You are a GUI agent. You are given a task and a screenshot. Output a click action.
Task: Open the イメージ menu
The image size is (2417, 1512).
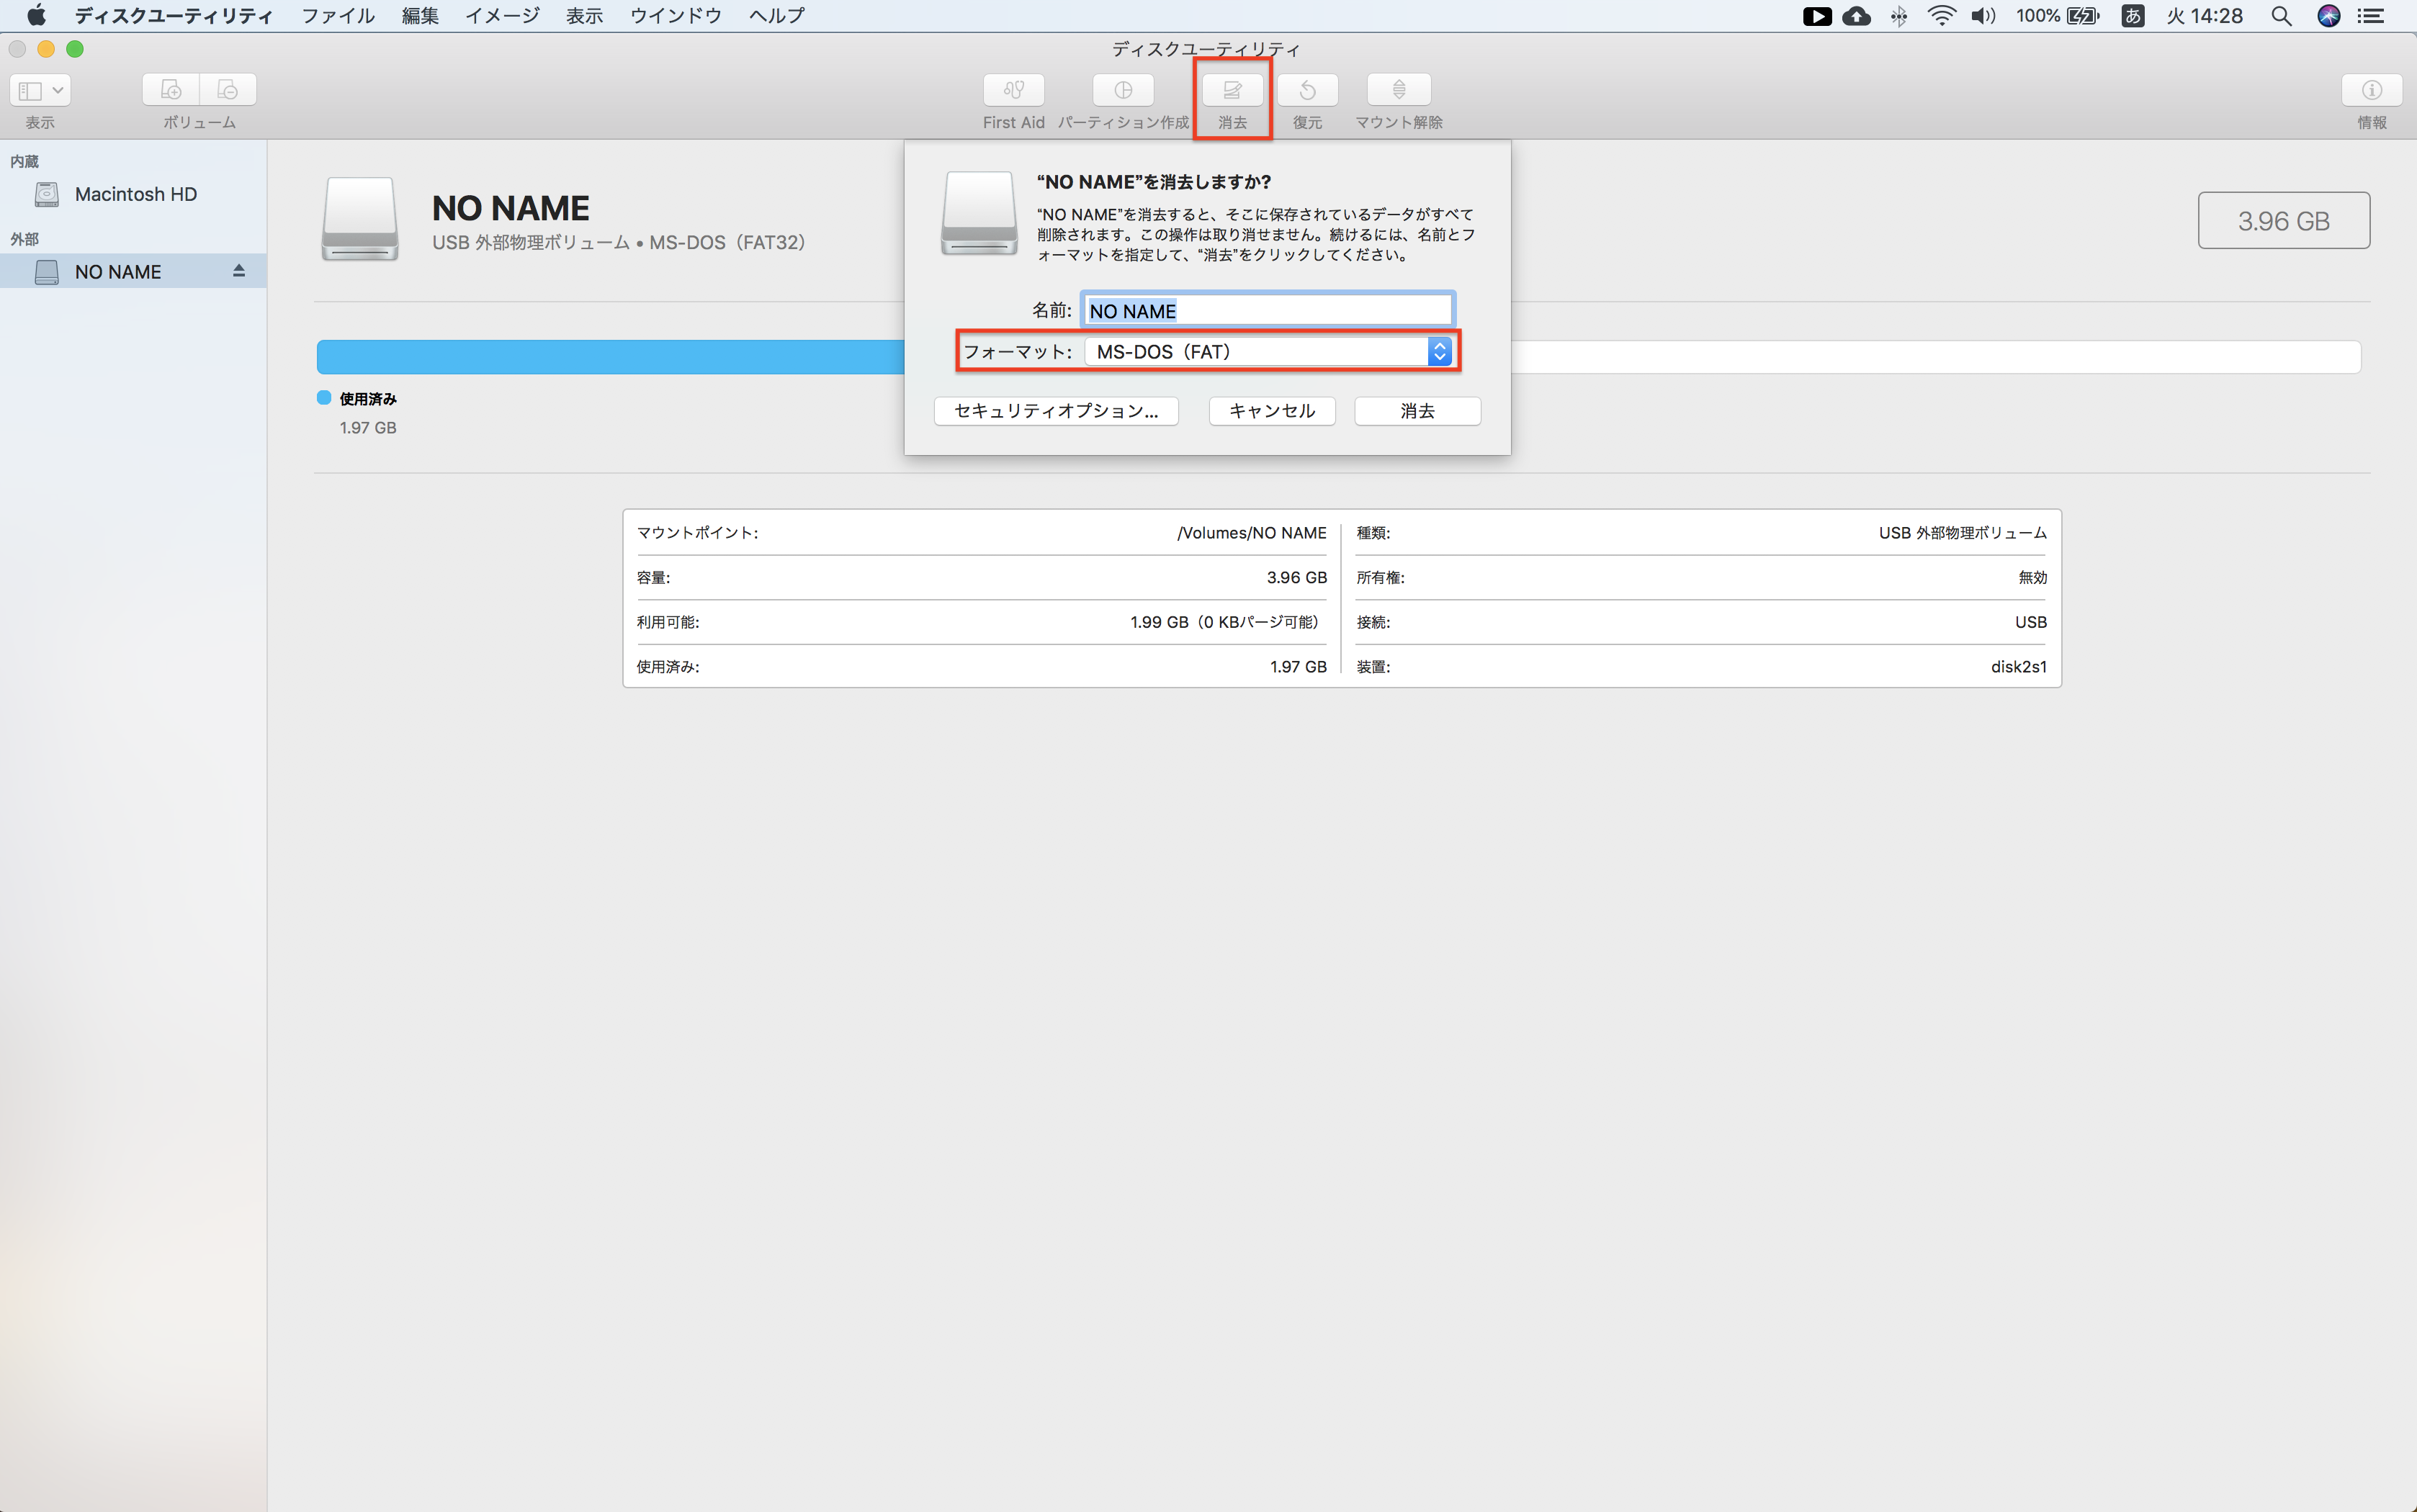click(x=502, y=15)
